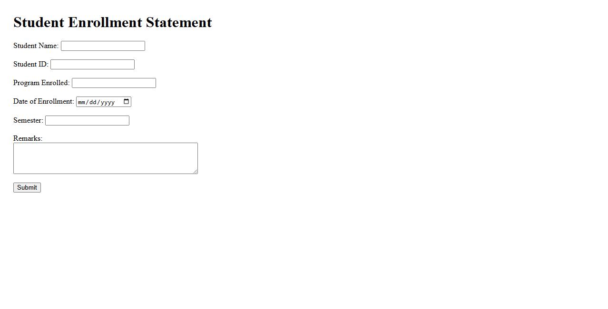Focus the Remarks text area

[x=105, y=158]
